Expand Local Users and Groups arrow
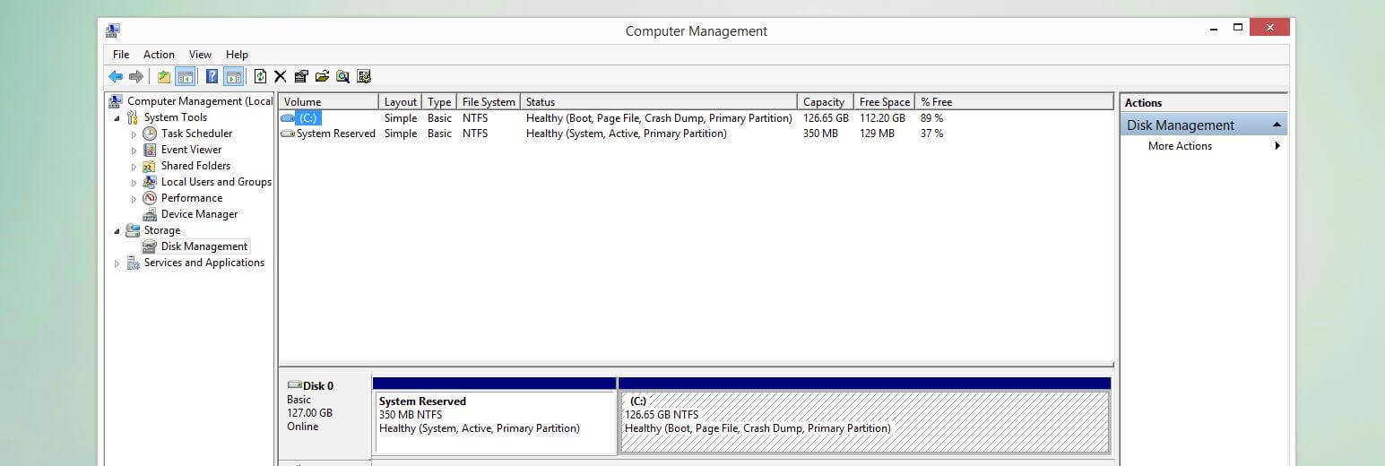1385x466 pixels. (134, 183)
